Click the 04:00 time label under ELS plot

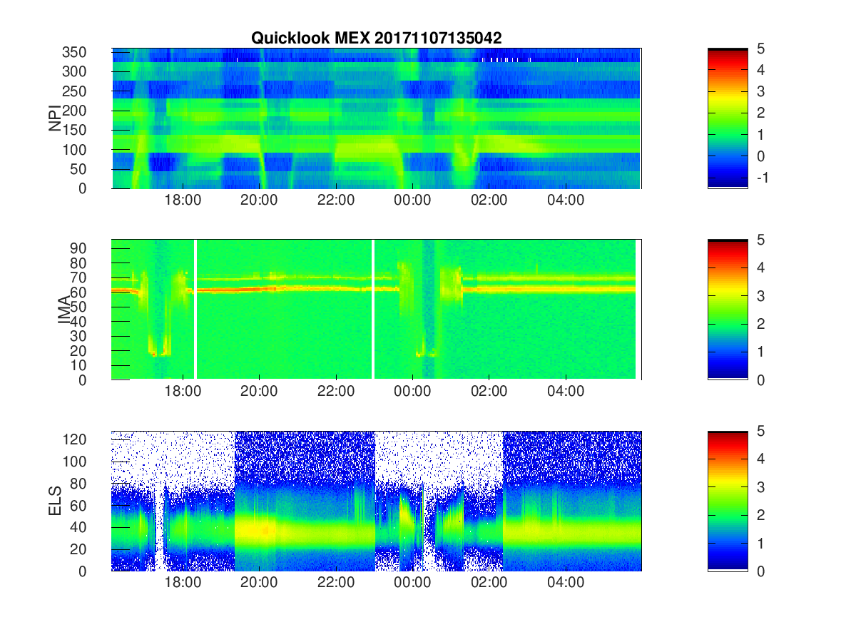pyautogui.click(x=566, y=583)
